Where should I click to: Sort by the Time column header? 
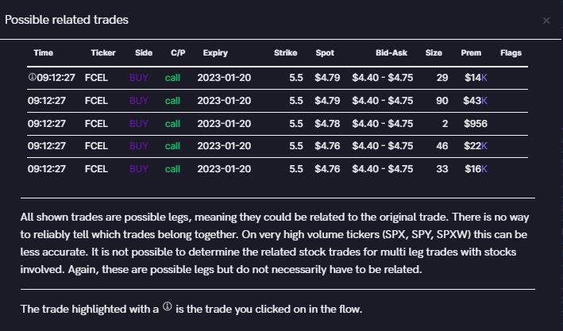[x=44, y=53]
